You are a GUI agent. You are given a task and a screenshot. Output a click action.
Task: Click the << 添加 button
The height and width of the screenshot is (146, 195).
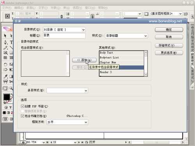(84, 60)
